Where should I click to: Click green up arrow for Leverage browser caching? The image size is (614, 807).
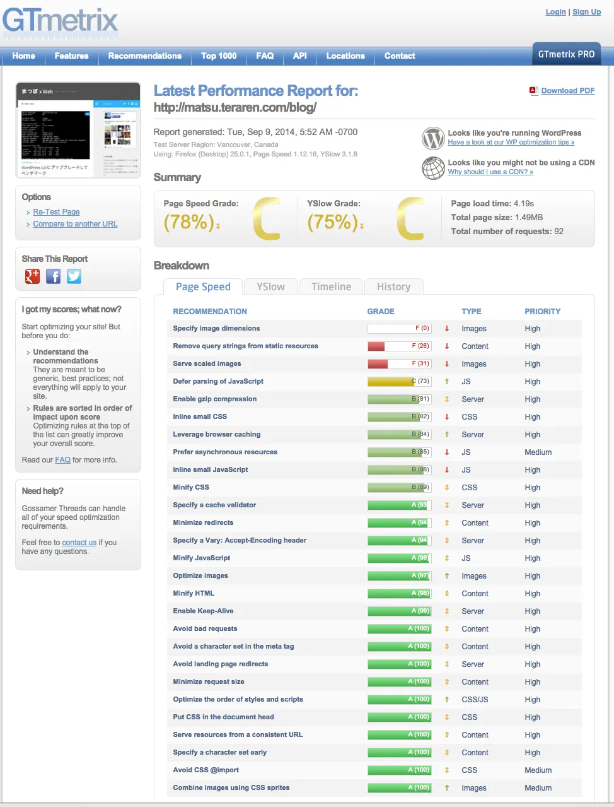coord(447,435)
